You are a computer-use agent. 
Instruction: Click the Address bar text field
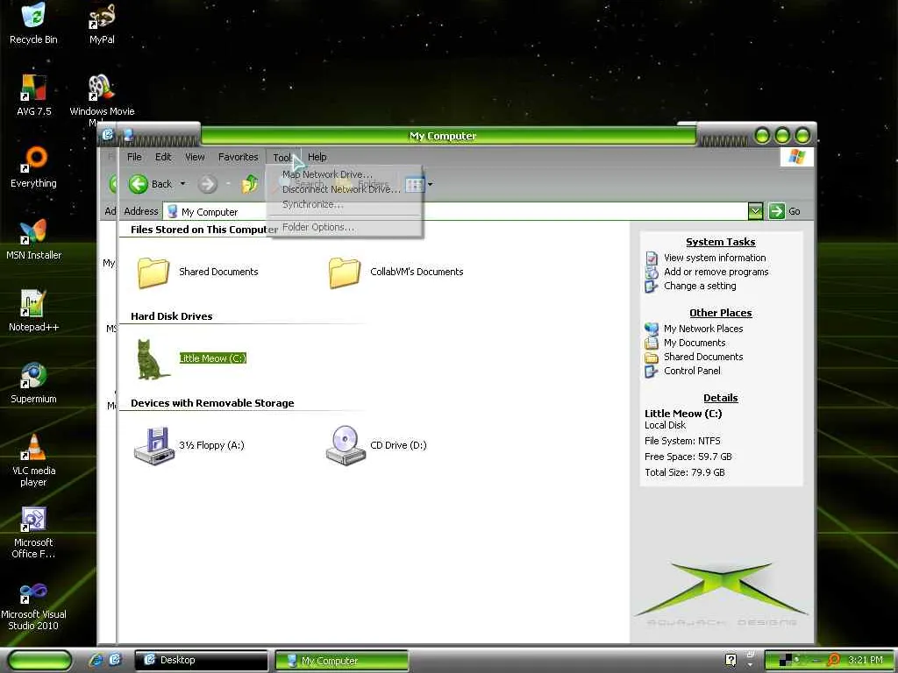tap(455, 211)
